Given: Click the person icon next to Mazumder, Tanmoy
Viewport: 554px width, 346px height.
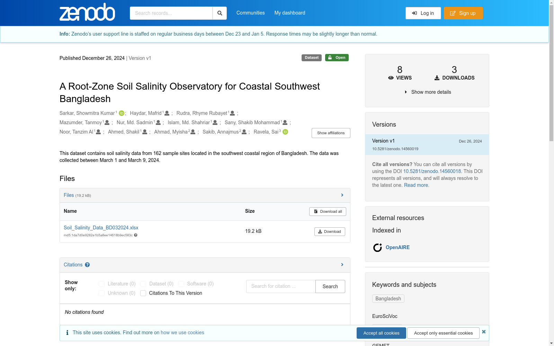Looking at the screenshot, I should point(107,122).
